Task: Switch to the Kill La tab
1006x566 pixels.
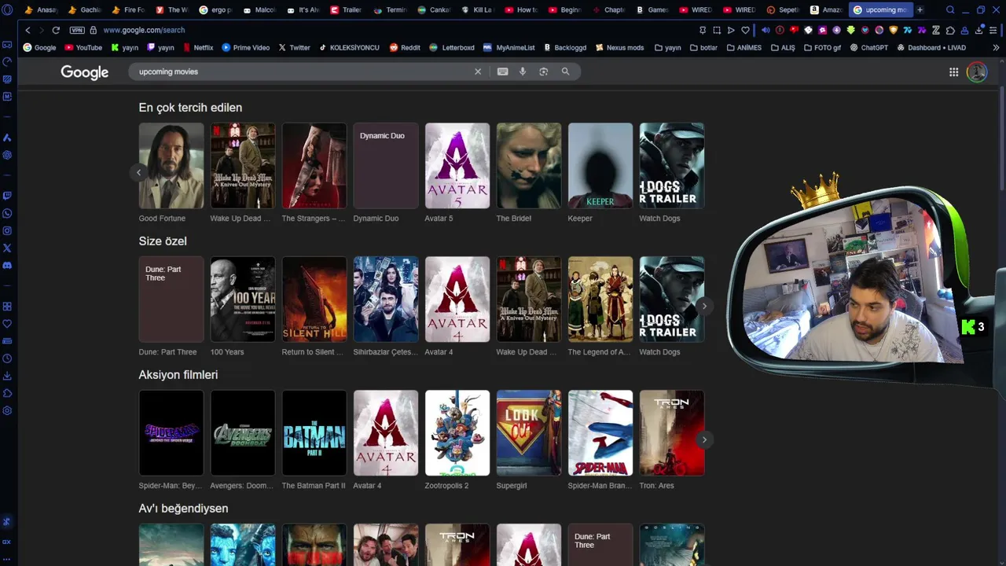Action: [x=477, y=9]
